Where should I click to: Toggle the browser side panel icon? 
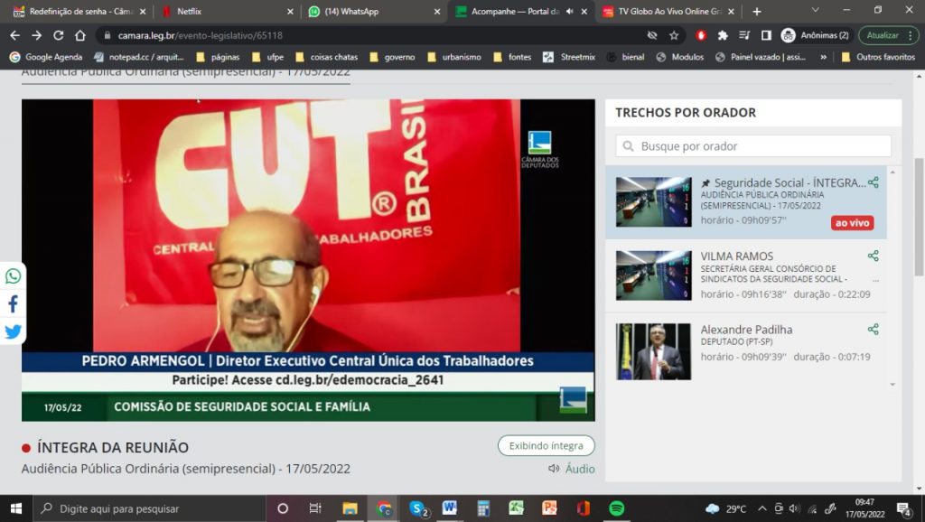click(x=766, y=35)
